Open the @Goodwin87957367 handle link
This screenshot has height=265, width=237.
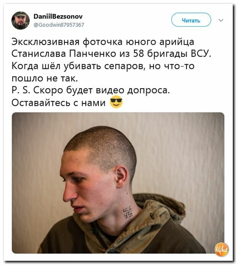(x=59, y=25)
